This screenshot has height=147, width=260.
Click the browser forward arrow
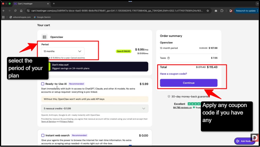point(9,10)
